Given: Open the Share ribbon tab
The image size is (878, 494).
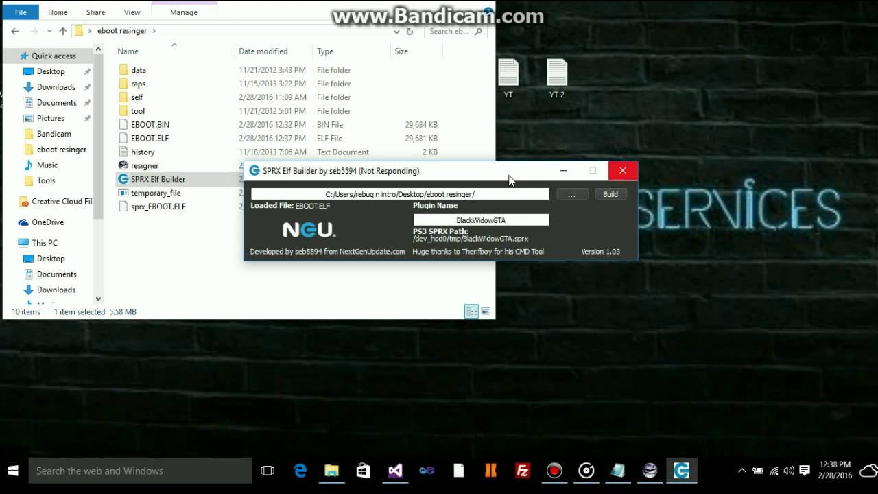Looking at the screenshot, I should tap(95, 12).
